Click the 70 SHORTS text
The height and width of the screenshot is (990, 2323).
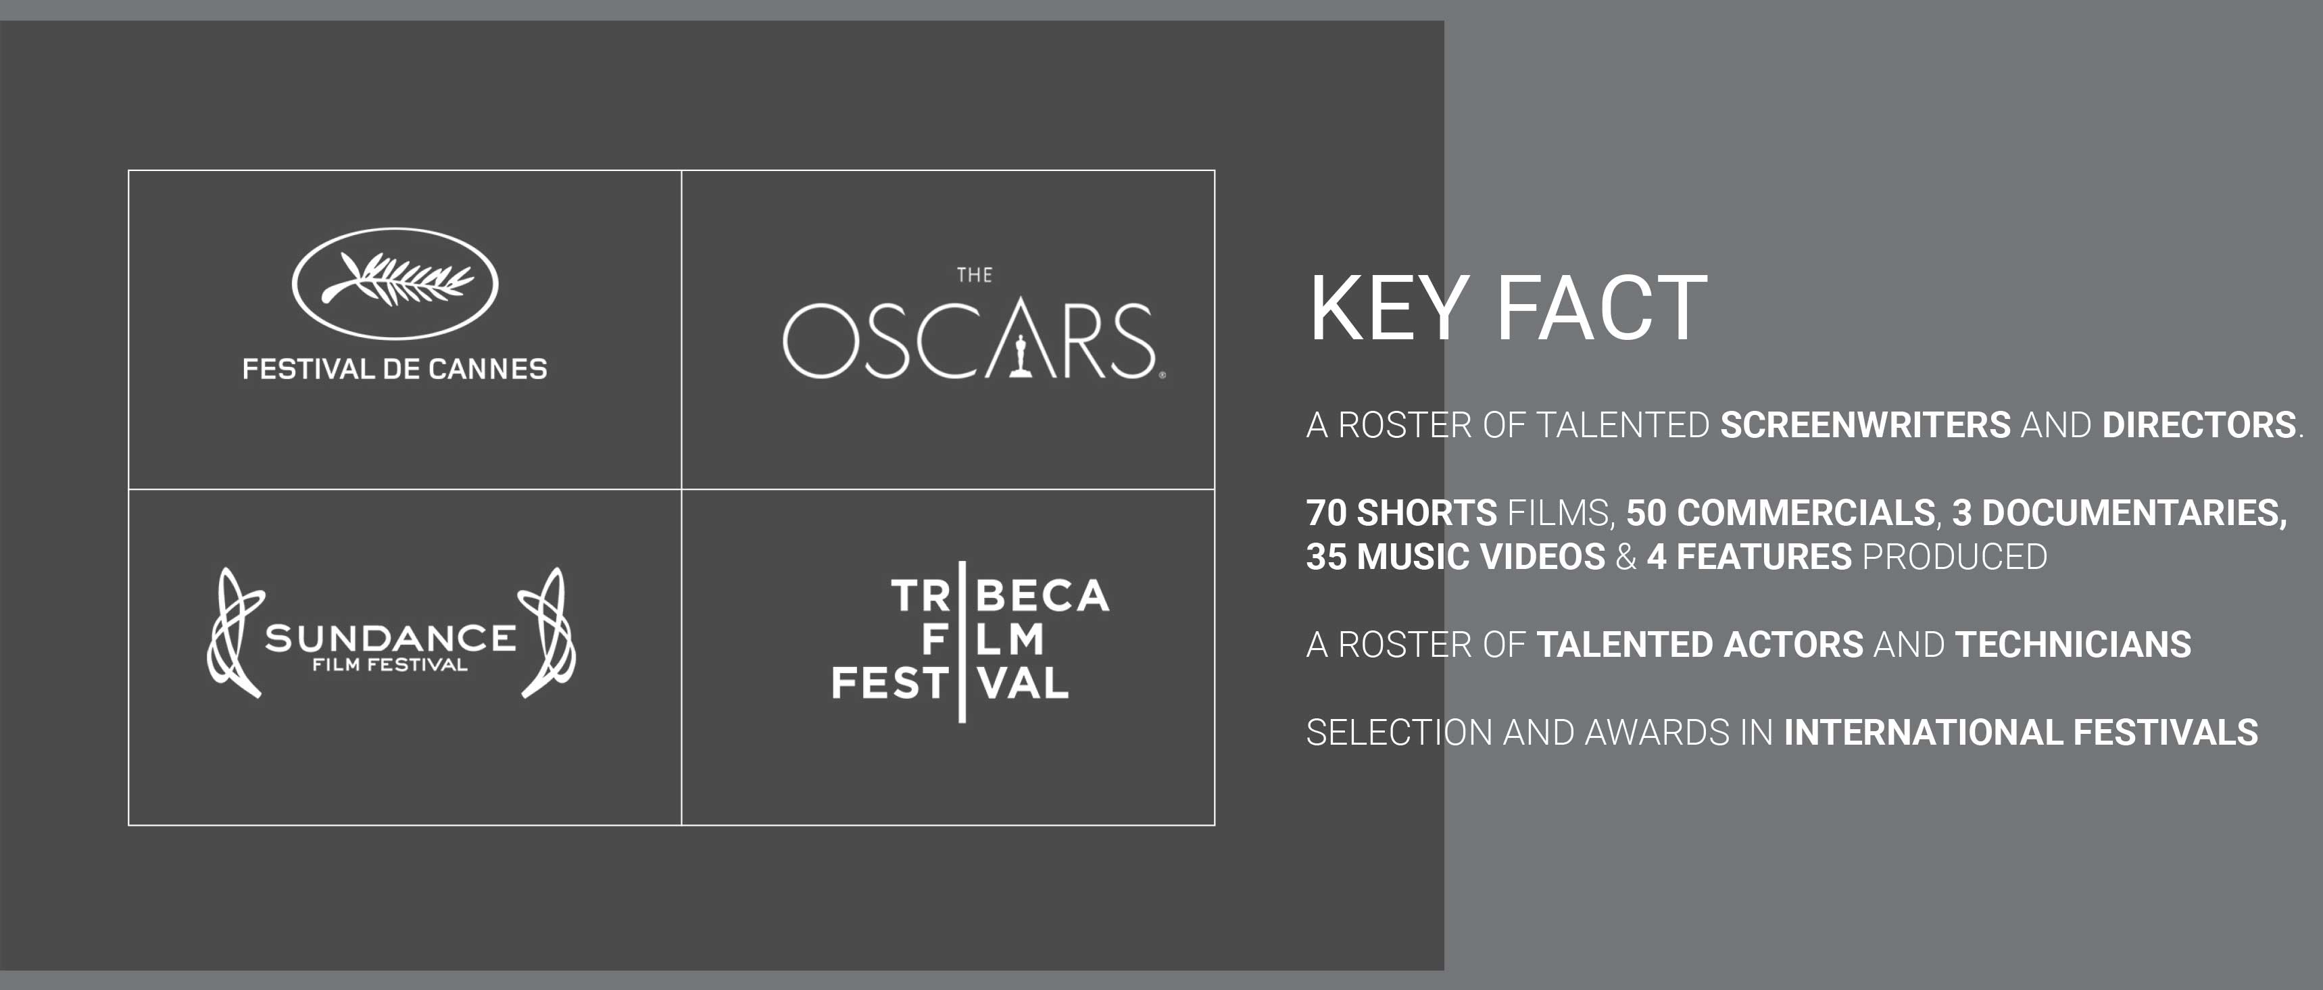click(1401, 512)
